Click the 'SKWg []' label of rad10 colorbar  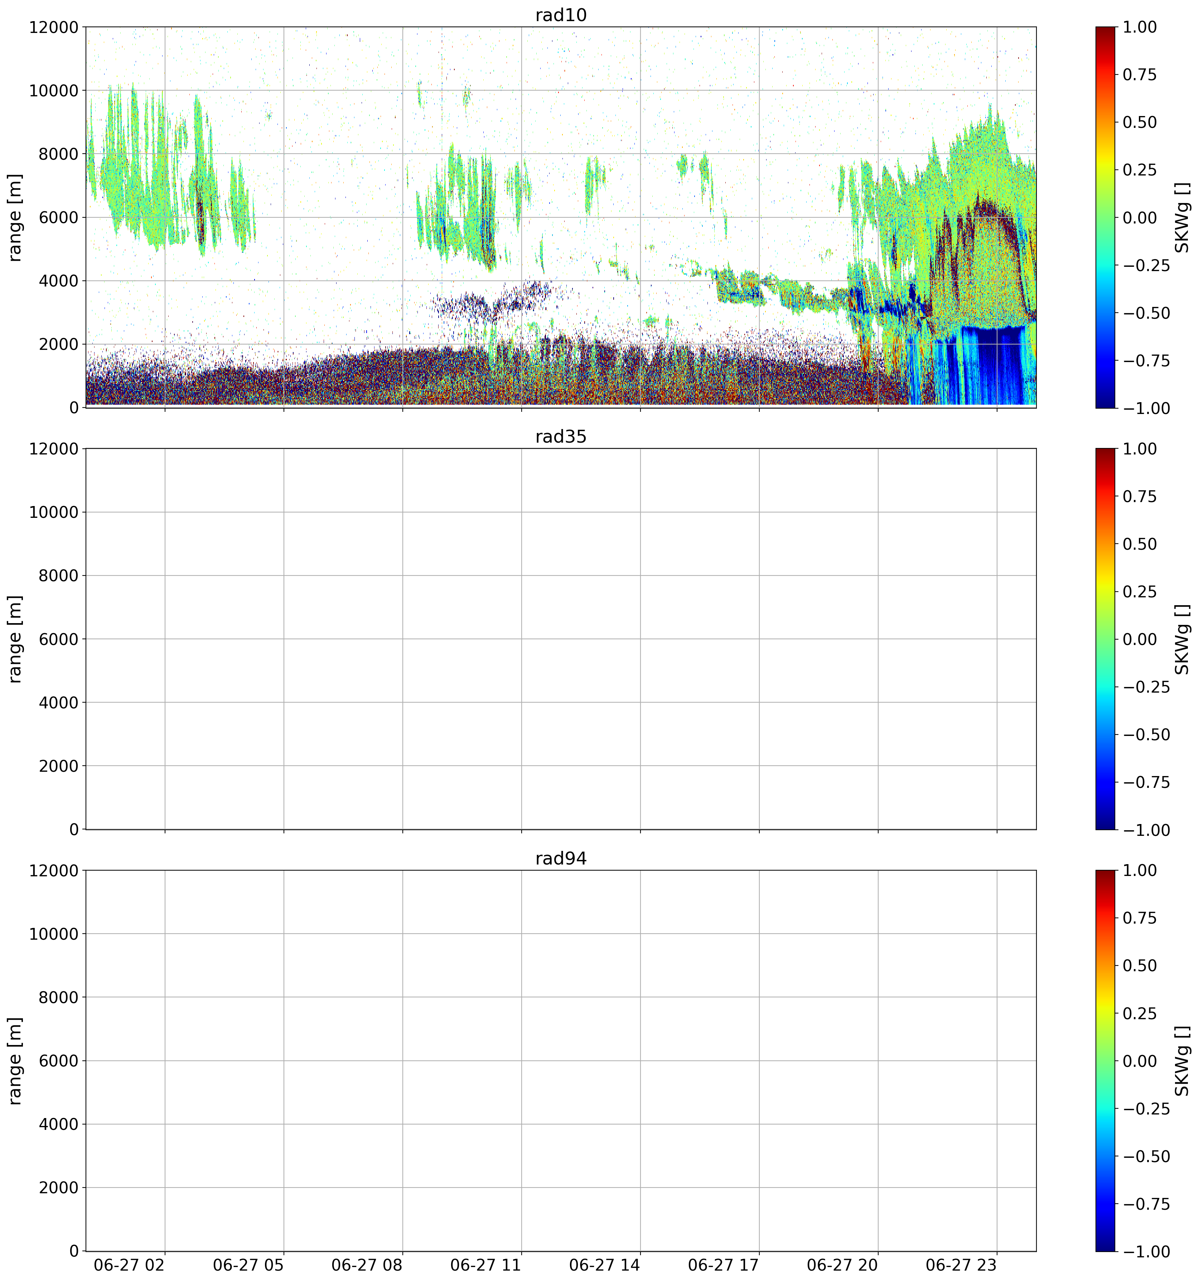[1181, 217]
